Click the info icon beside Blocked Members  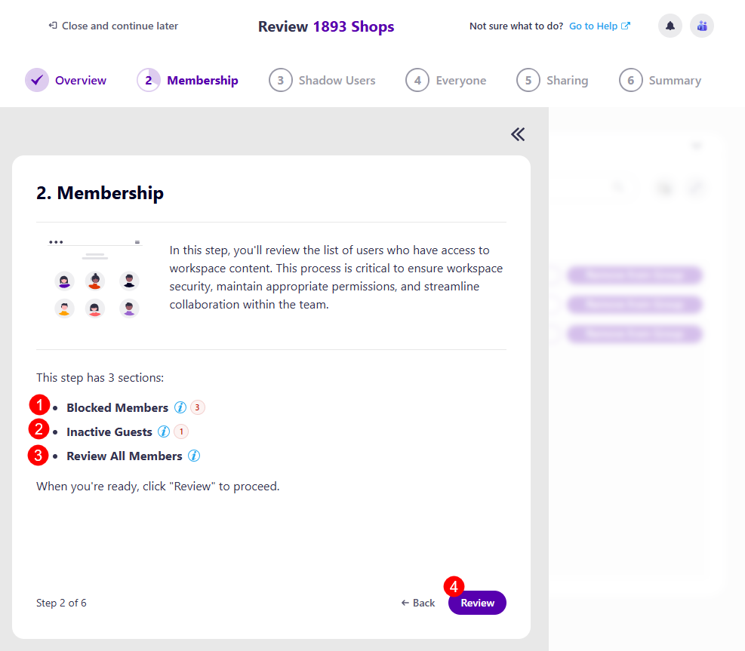(180, 407)
